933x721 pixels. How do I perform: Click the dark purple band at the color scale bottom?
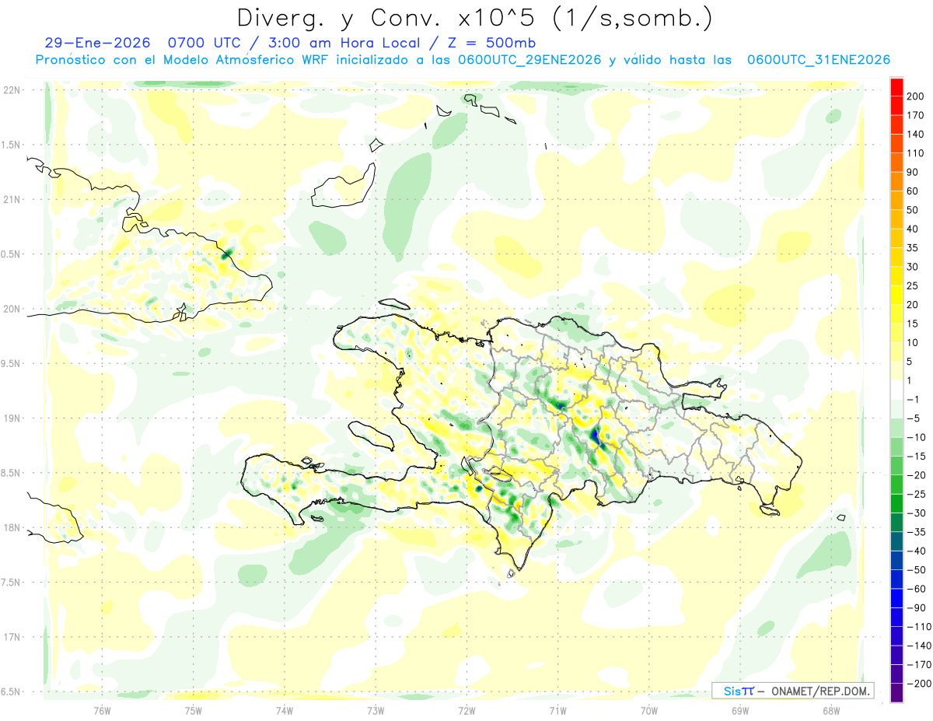coord(896,692)
